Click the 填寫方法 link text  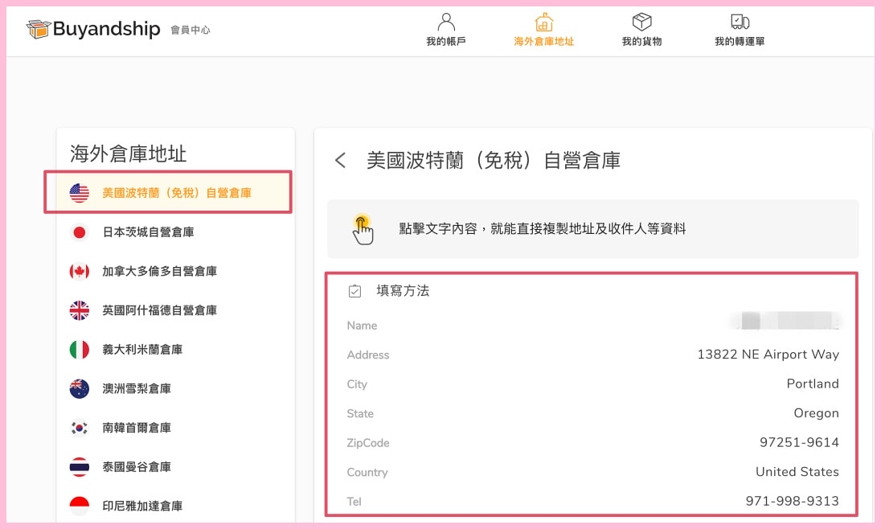(x=403, y=291)
